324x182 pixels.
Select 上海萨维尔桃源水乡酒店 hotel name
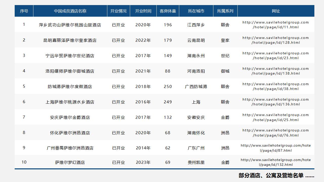[70, 102]
